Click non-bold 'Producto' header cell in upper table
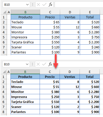The width and height of the screenshot is (103, 117). (x=25, y=17)
